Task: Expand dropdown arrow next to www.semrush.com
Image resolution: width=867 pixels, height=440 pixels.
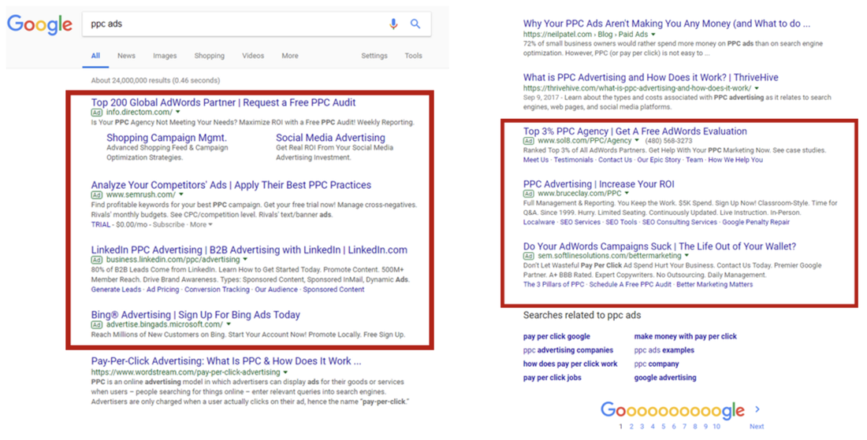Action: (180, 195)
